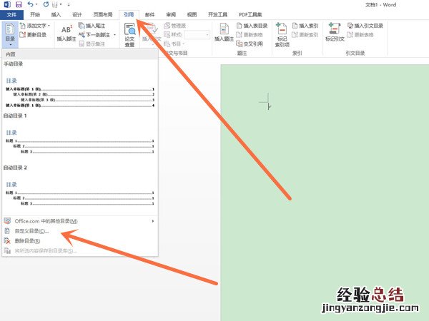Click 插入脚注 (Insert Footnote) icon
The image size is (429, 321).
tap(66, 35)
